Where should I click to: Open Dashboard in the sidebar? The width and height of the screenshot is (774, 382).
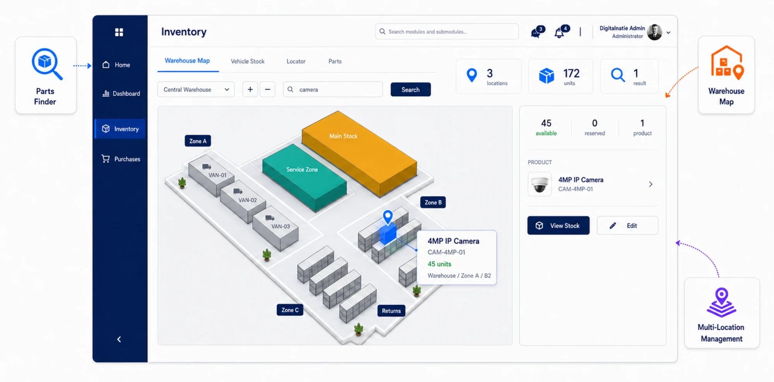pos(121,94)
